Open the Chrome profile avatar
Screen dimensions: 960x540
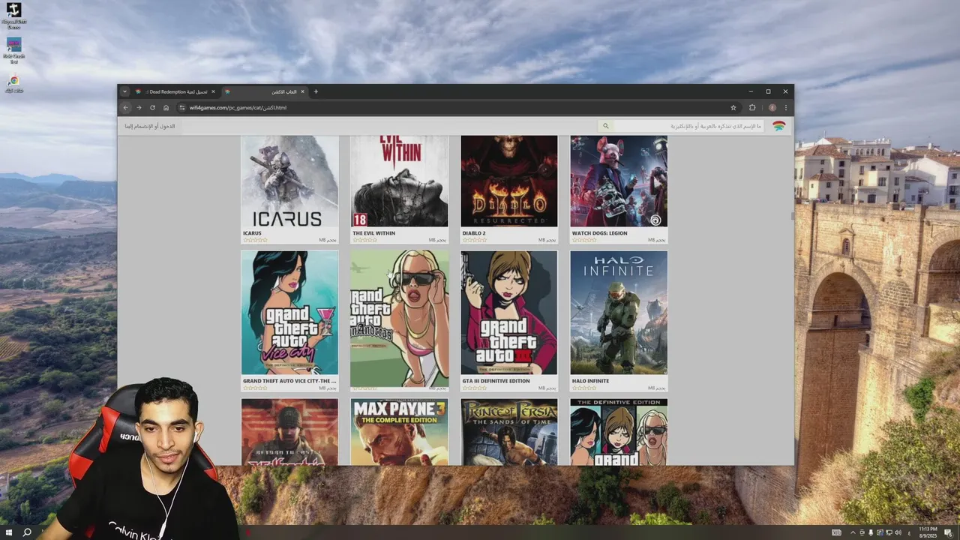click(772, 107)
